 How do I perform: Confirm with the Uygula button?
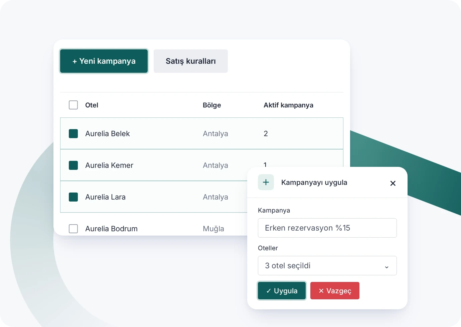coord(282,291)
